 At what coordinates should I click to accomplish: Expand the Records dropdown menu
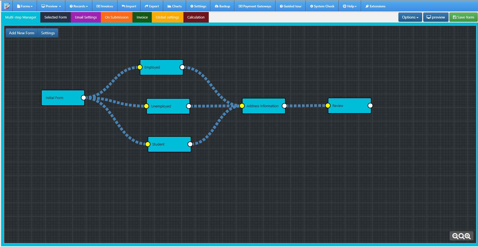tap(79, 6)
